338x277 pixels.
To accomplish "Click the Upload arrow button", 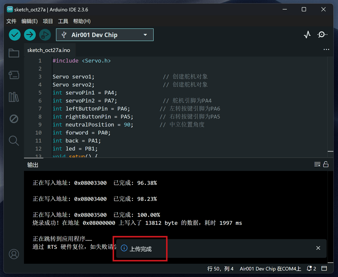I will [30, 35].
